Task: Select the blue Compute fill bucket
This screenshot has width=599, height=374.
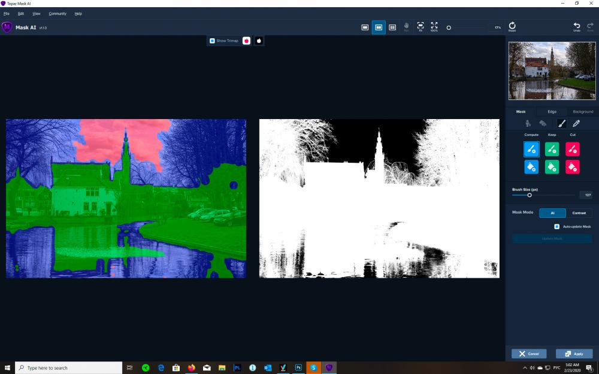Action: (x=531, y=167)
